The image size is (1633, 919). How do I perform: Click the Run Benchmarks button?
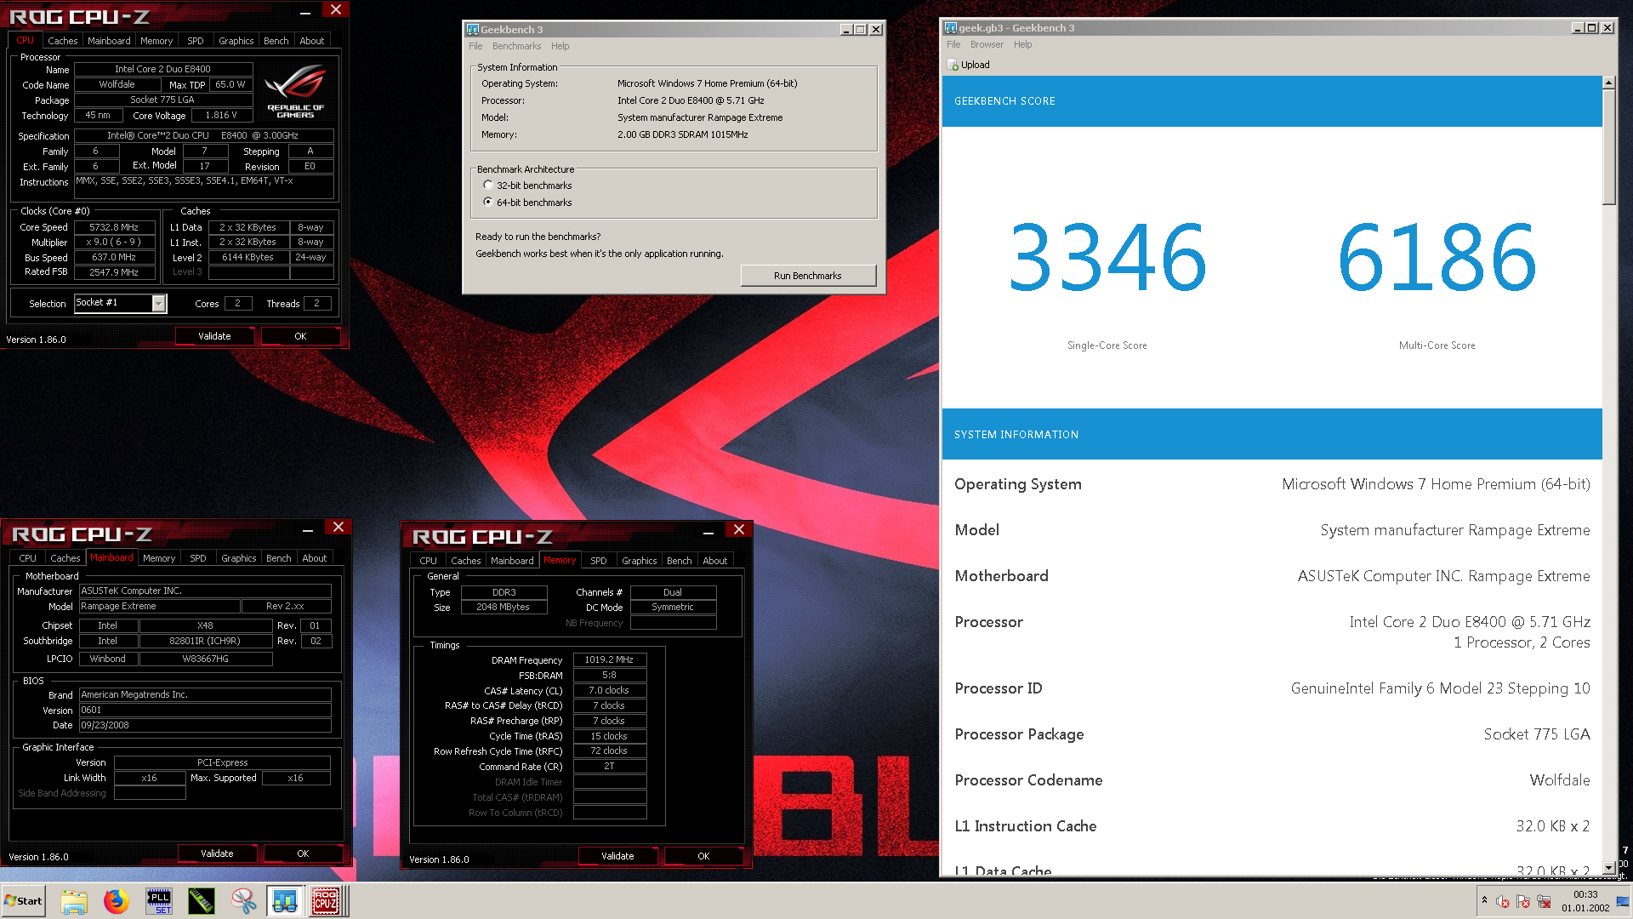click(807, 276)
